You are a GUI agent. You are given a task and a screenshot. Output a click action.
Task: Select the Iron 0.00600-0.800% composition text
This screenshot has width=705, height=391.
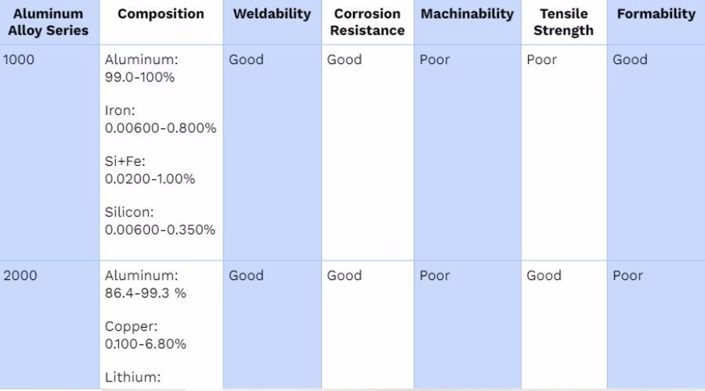(x=161, y=120)
